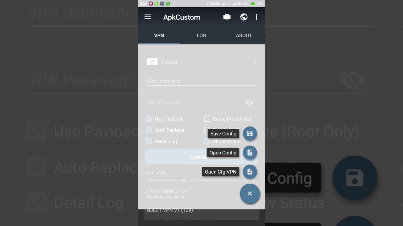Tap the red recording icon in the status bar
The height and width of the screenshot is (226, 403).
point(151,3)
